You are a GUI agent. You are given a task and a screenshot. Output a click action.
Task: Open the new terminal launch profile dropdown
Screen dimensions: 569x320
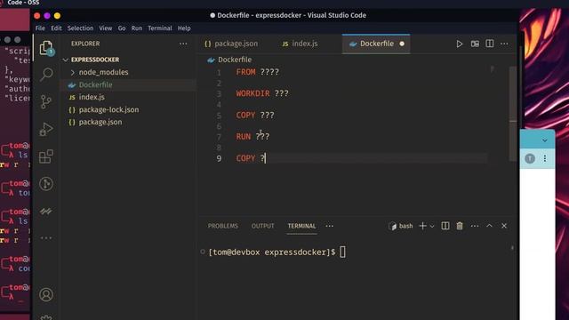[432, 226]
